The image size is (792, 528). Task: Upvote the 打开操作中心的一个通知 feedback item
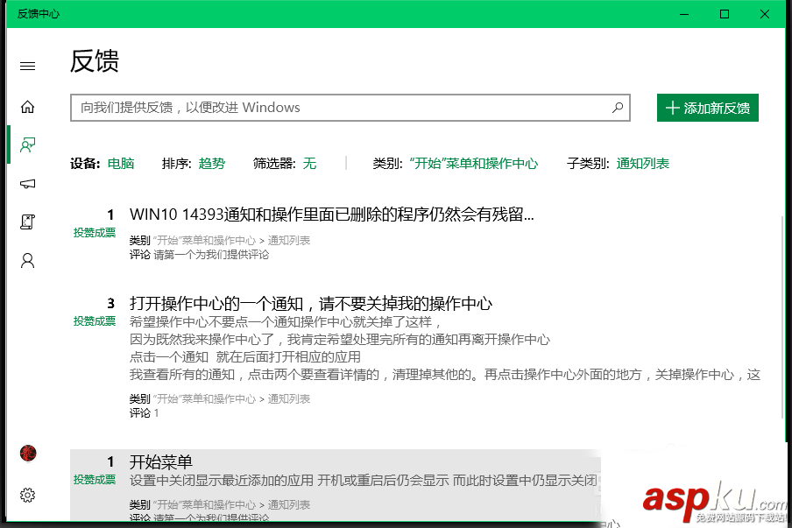(x=95, y=321)
